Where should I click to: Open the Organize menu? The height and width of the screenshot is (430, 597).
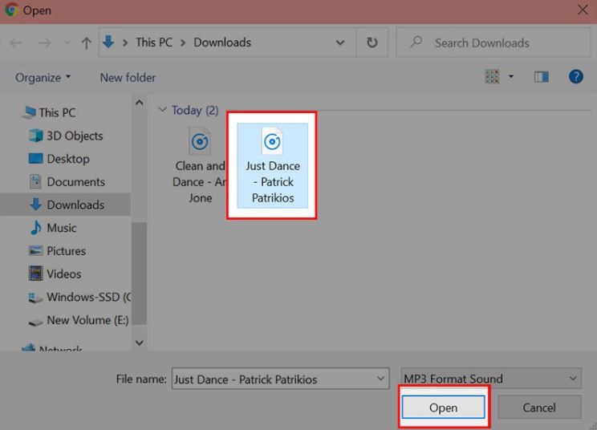(x=43, y=77)
